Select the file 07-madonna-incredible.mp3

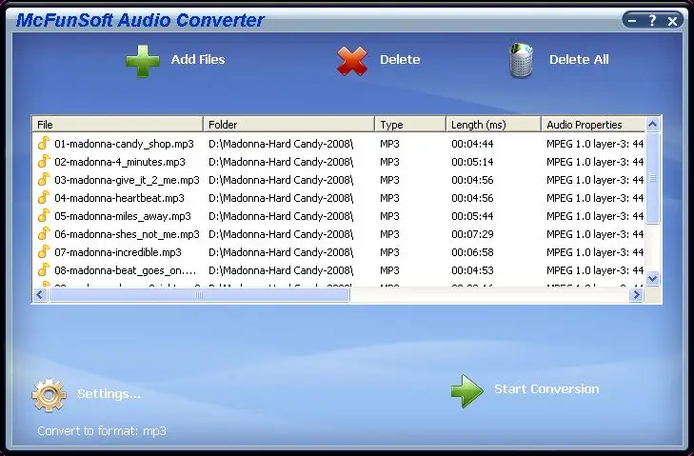pyautogui.click(x=118, y=252)
